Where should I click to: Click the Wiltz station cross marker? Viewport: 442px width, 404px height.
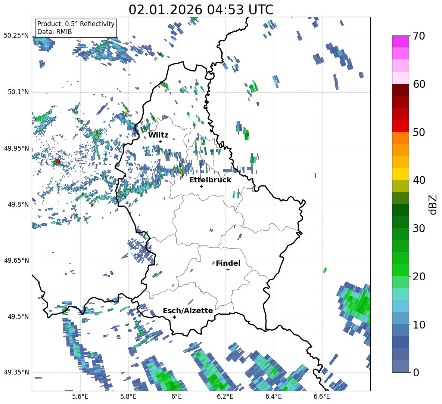click(161, 141)
